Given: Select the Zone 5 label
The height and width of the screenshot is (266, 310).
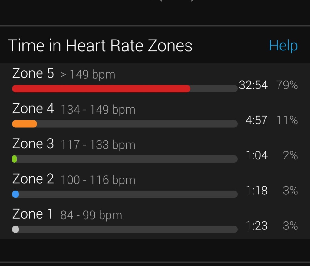Looking at the screenshot, I should 33,74.
